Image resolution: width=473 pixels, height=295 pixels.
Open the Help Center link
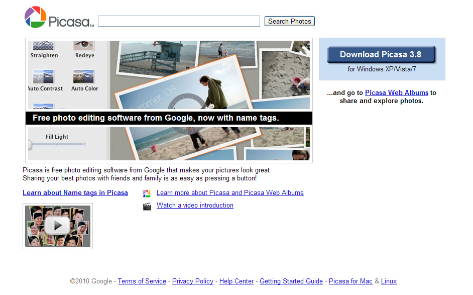pyautogui.click(x=236, y=281)
